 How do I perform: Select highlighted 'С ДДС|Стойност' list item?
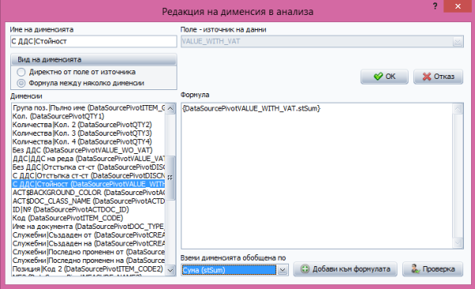89,184
